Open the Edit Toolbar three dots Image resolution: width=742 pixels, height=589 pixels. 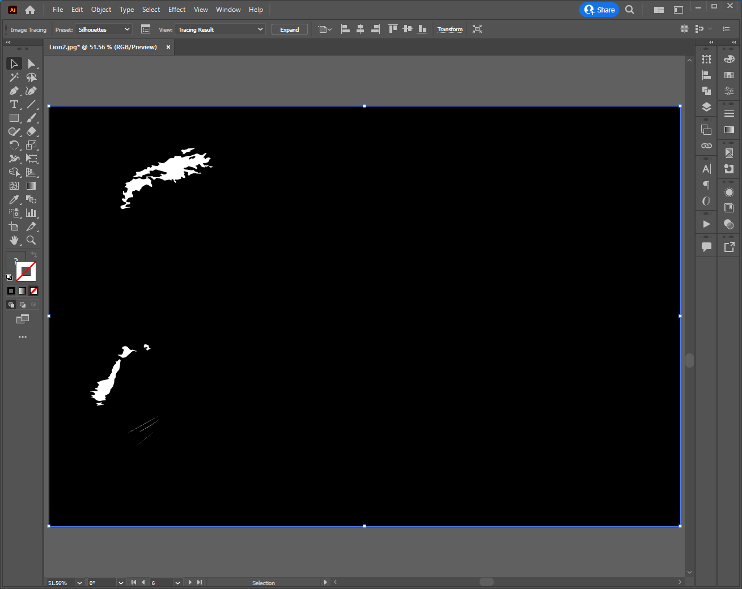click(23, 337)
